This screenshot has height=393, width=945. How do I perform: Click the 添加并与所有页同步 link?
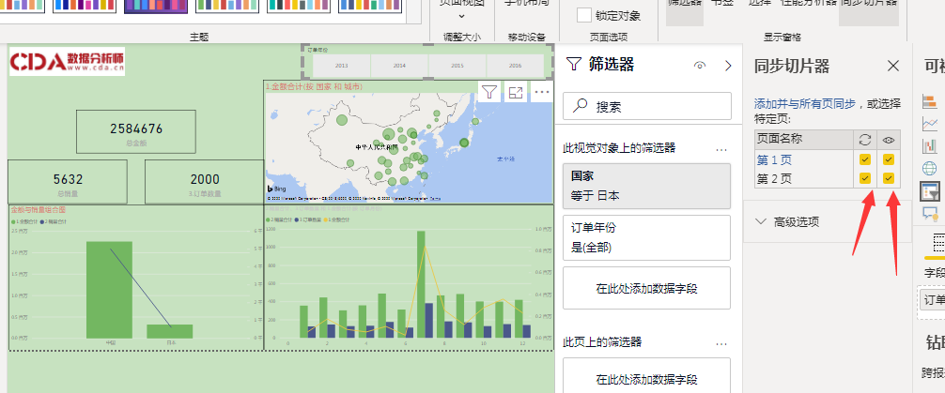805,103
